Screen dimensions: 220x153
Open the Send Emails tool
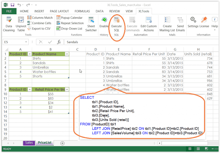coord(180,24)
